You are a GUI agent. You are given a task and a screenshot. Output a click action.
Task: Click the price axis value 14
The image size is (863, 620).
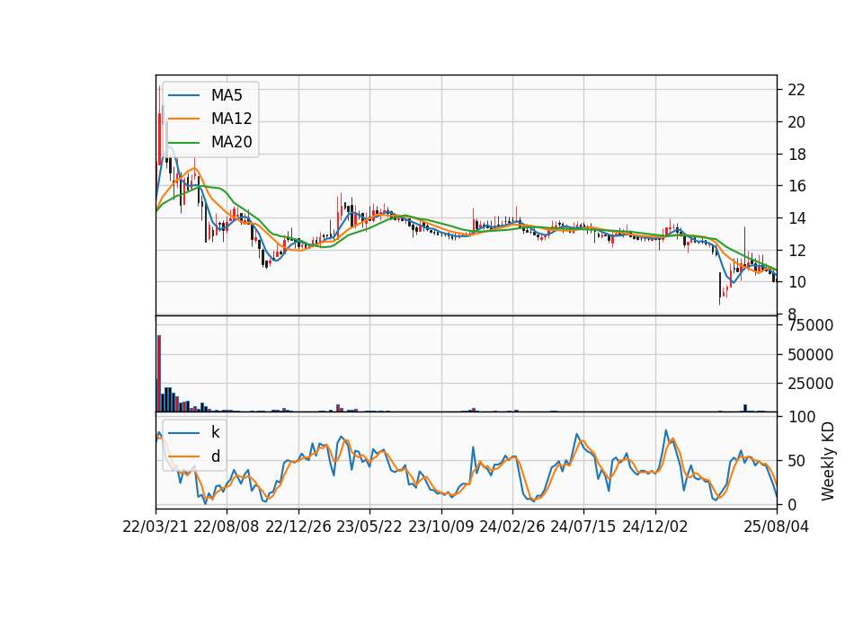(x=796, y=218)
